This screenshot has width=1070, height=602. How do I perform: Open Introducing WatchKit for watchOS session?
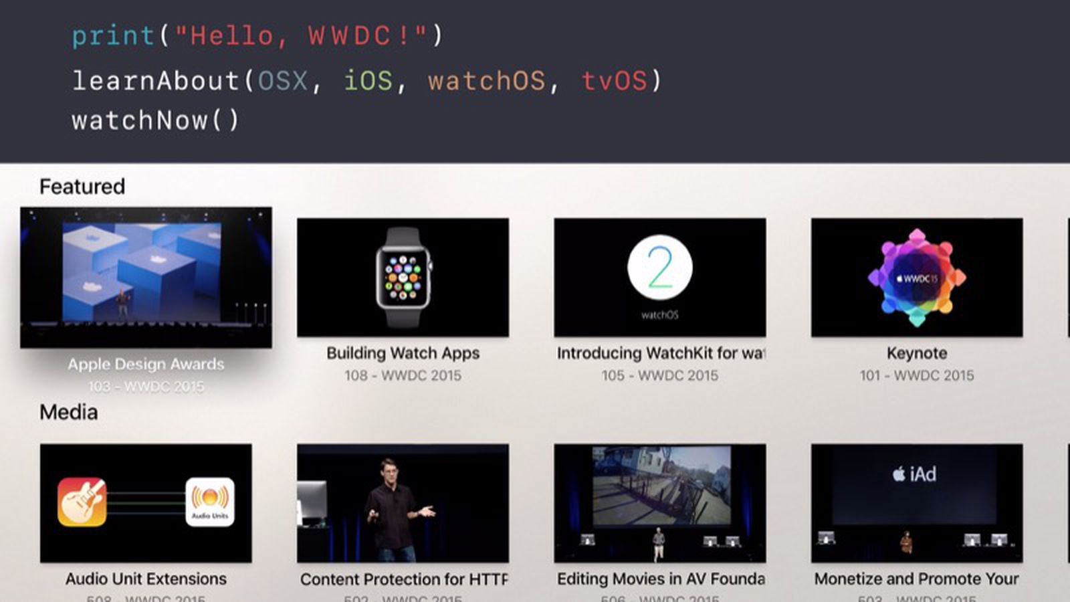point(659,278)
